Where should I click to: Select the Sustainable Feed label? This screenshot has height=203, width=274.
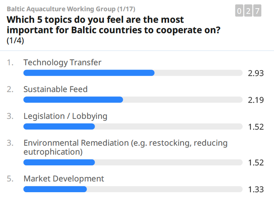(x=55, y=89)
